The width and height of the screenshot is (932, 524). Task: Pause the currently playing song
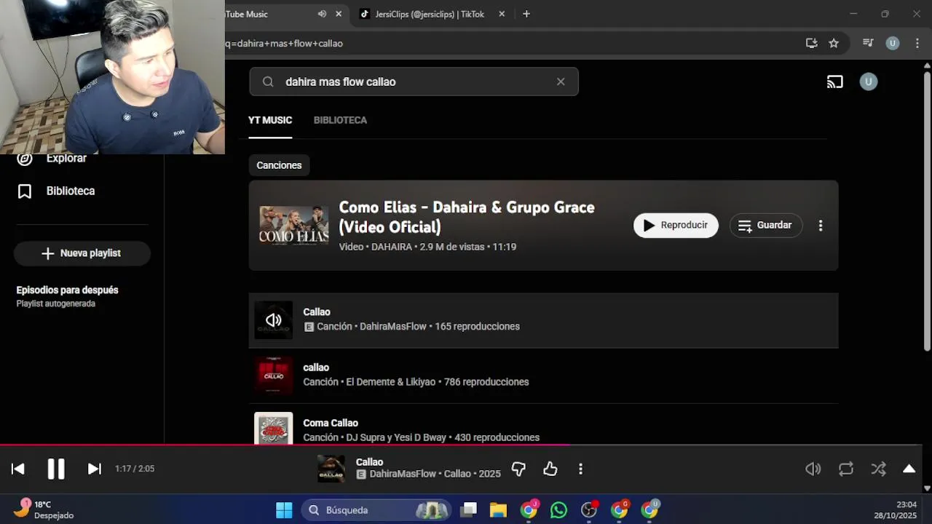(x=56, y=469)
